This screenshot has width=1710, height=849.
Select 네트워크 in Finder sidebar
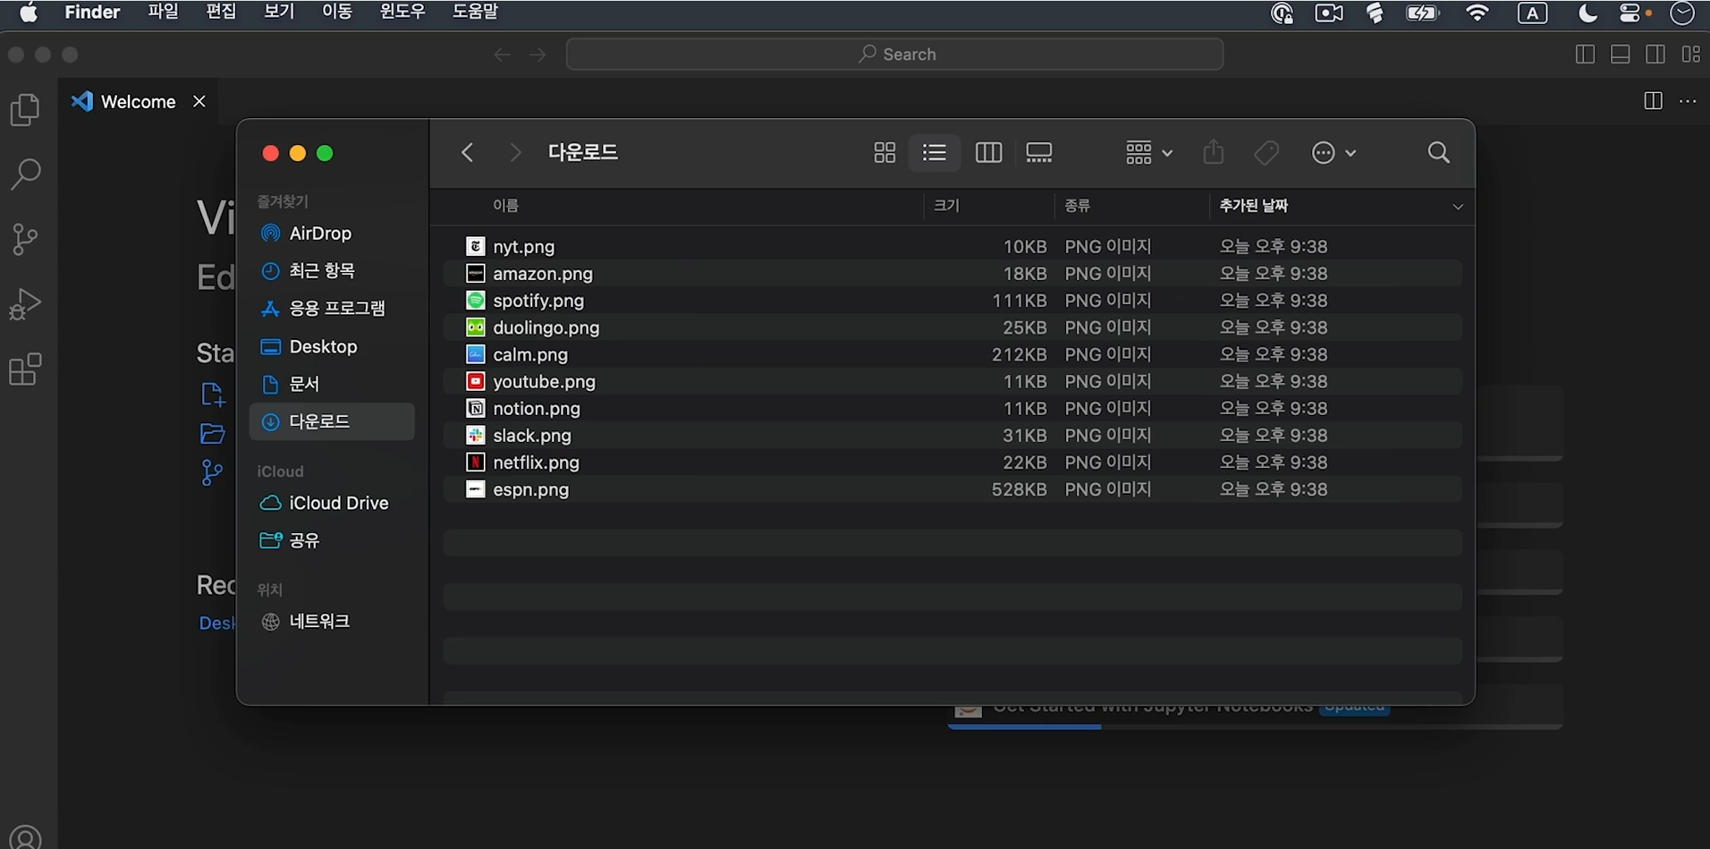click(x=332, y=622)
